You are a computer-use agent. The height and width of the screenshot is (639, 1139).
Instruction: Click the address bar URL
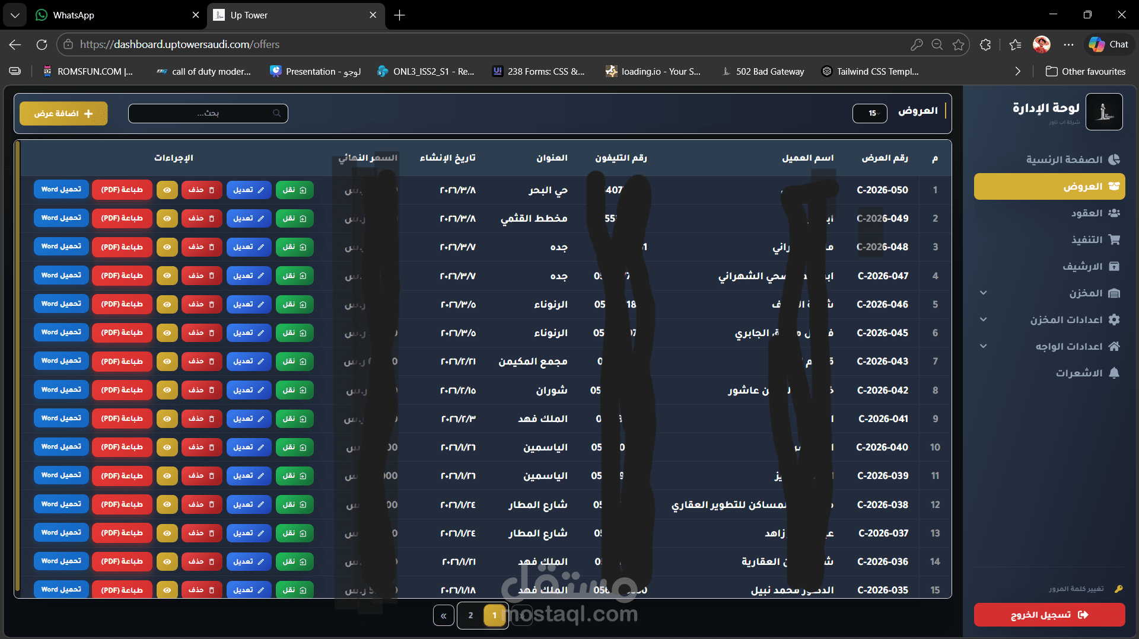coord(180,44)
